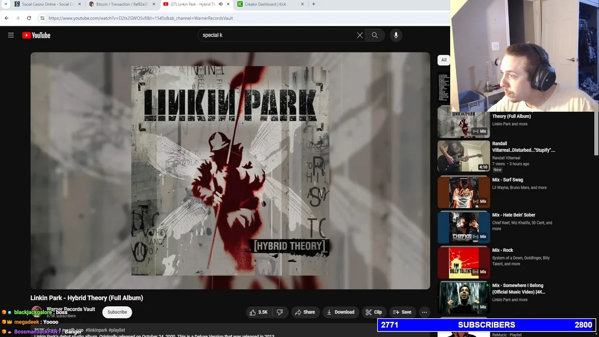
Task: Start voice search with microphone icon
Action: click(396, 35)
